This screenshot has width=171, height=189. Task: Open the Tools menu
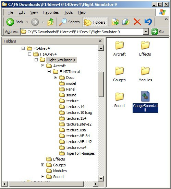(69, 12)
